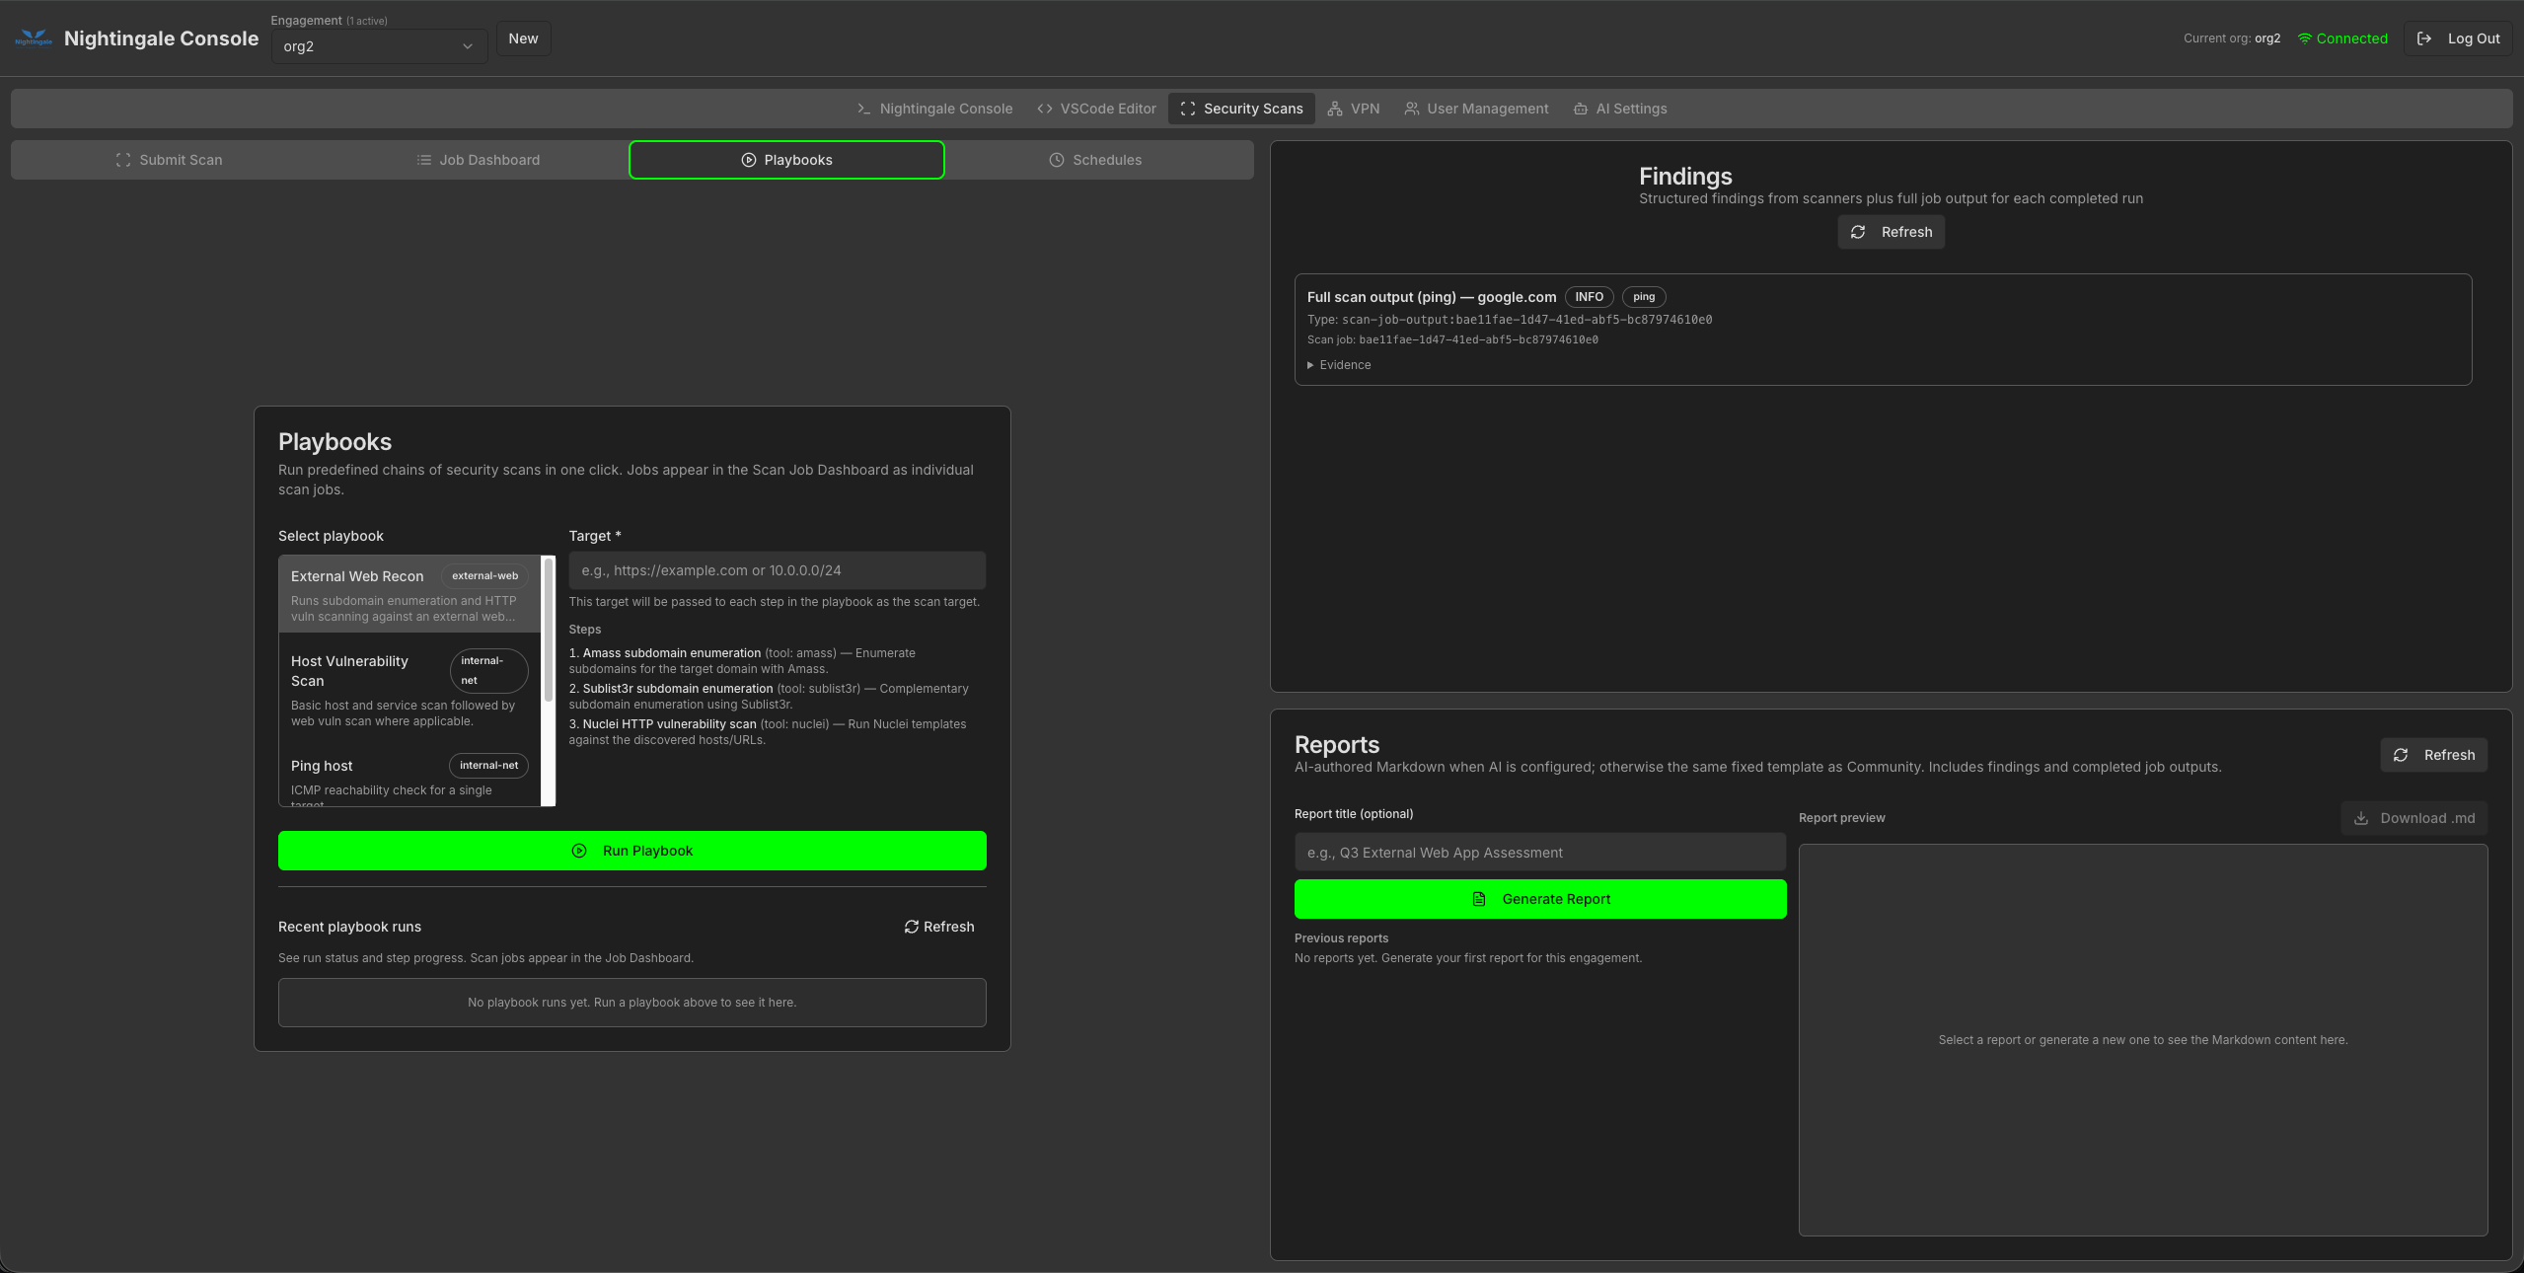This screenshot has width=2524, height=1273.
Task: Click Refresh in the Reports panel
Action: pyautogui.click(x=2433, y=755)
